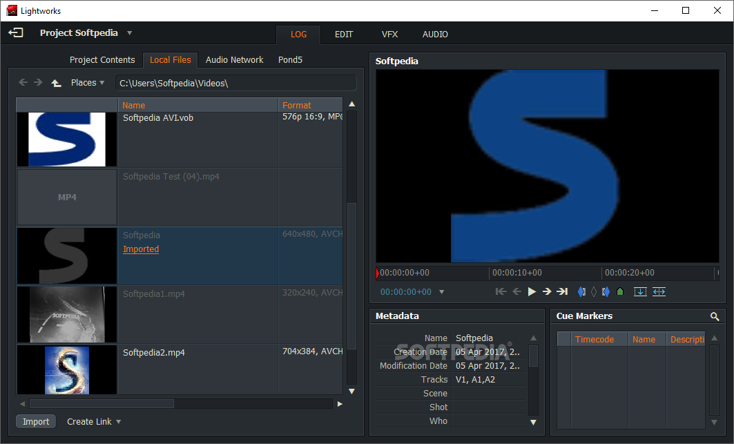Sort cue markers by Timecode column
Screen dimensions: 734x444
(599, 340)
